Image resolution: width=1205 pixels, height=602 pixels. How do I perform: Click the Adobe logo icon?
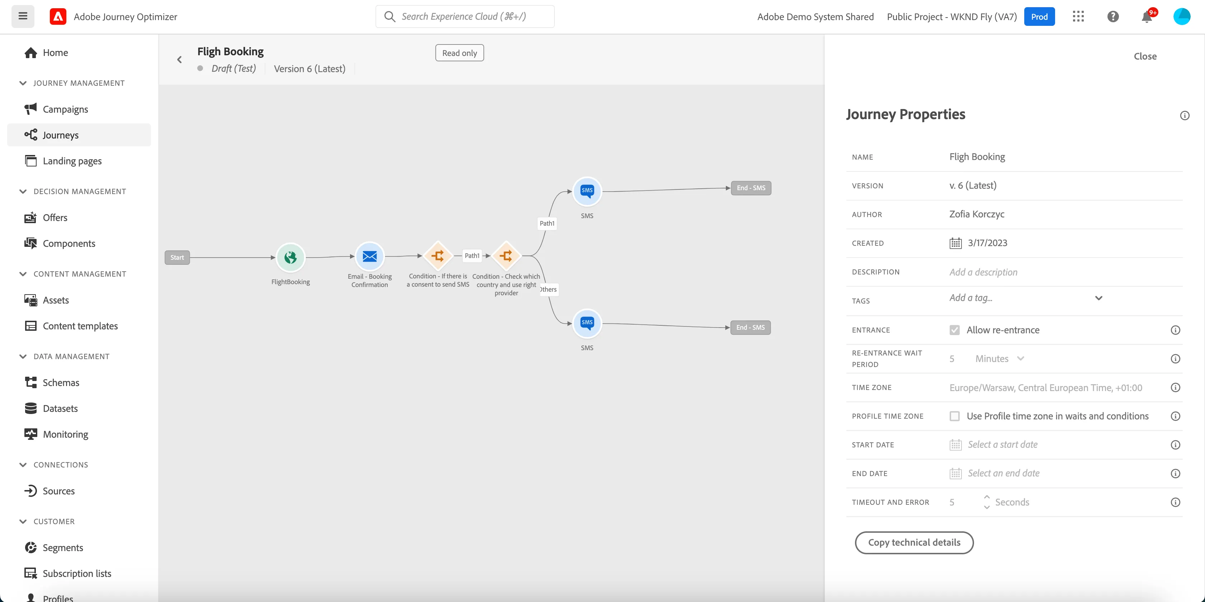(x=58, y=17)
